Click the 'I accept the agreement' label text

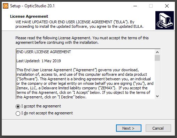(x=41, y=106)
